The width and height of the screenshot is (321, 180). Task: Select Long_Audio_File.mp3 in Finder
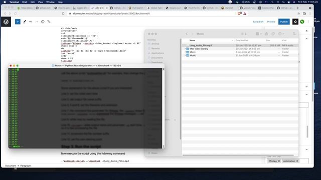pos(240,45)
